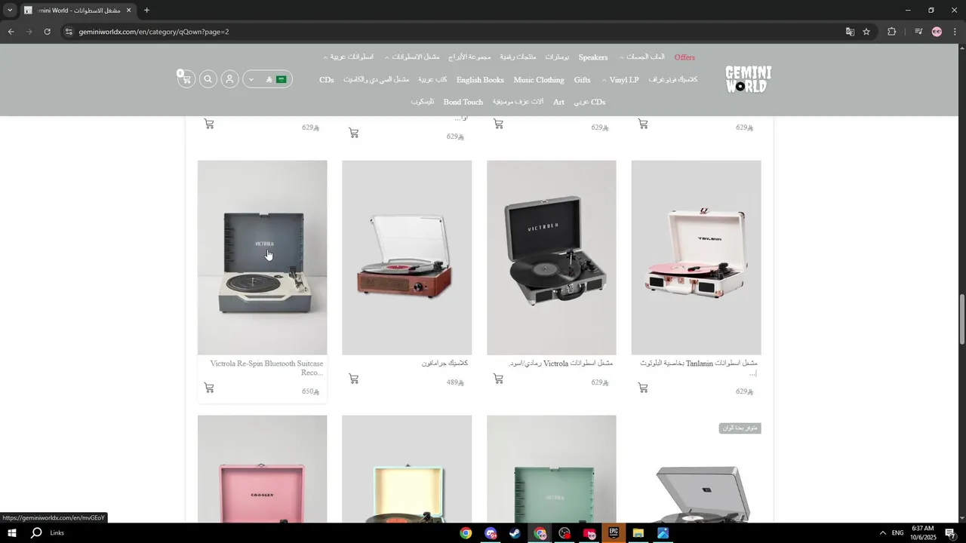Open the Chrome three-dot menu
966x543 pixels.
[x=955, y=32]
